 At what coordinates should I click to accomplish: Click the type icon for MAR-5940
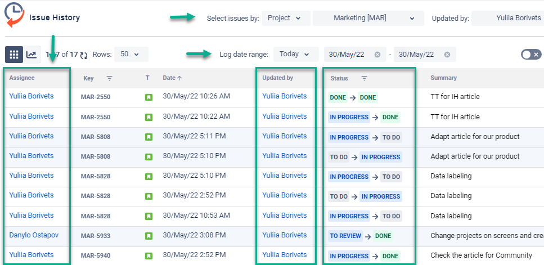click(149, 257)
